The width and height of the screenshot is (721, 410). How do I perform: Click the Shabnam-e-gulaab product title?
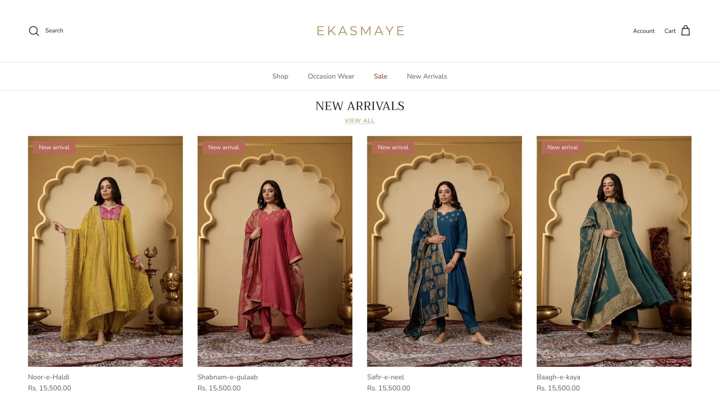click(x=227, y=377)
